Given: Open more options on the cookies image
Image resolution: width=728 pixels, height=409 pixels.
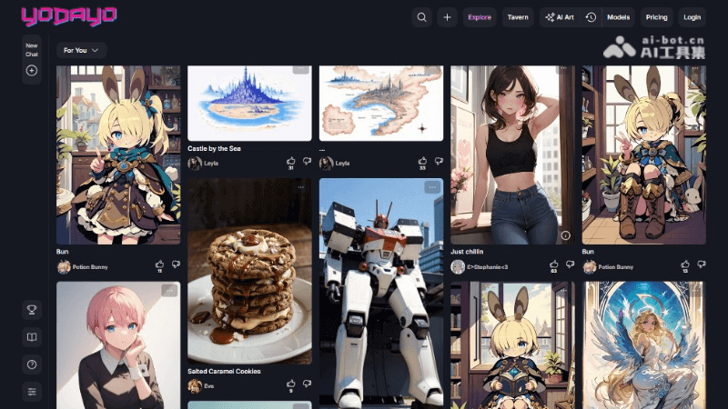Looking at the screenshot, I should (300, 187).
